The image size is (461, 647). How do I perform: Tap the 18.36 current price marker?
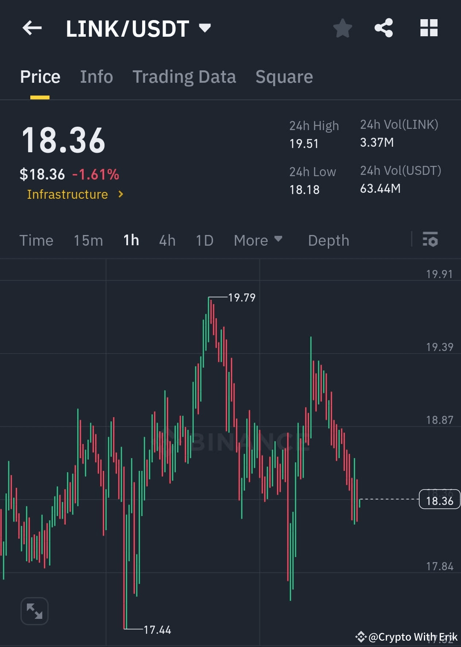(439, 500)
